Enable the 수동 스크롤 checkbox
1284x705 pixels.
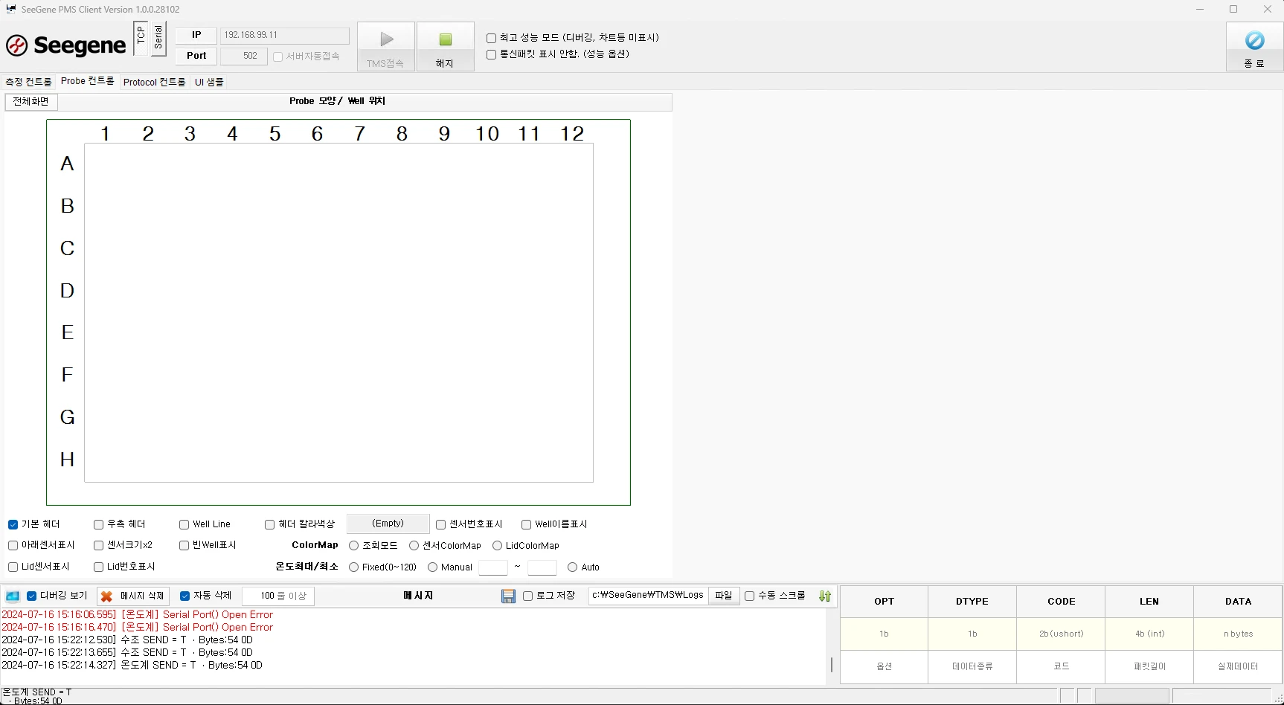pos(749,596)
